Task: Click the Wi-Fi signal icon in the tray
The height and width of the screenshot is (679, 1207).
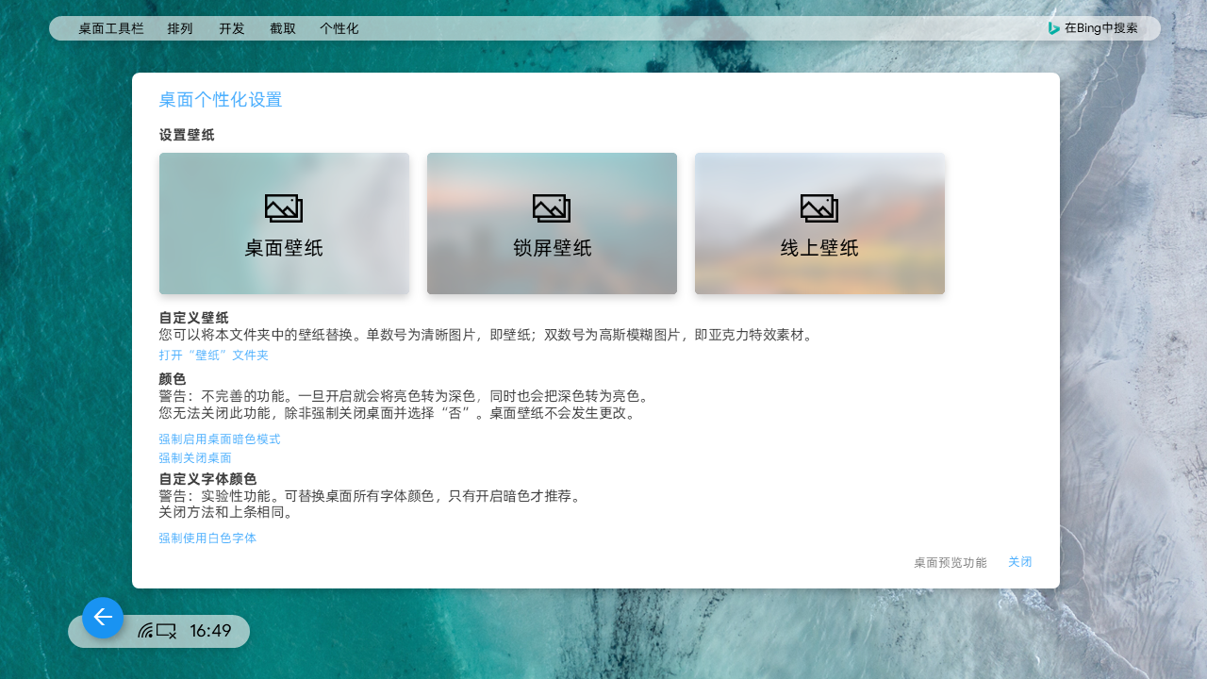Action: (145, 631)
